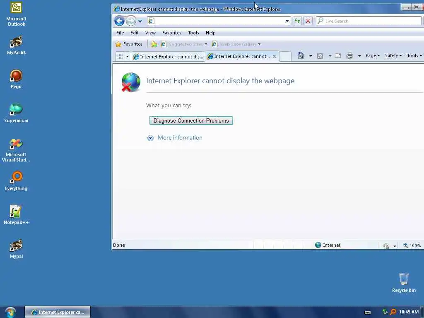Select Notepad++ desktop shortcut
The height and width of the screenshot is (318, 424).
point(16,215)
